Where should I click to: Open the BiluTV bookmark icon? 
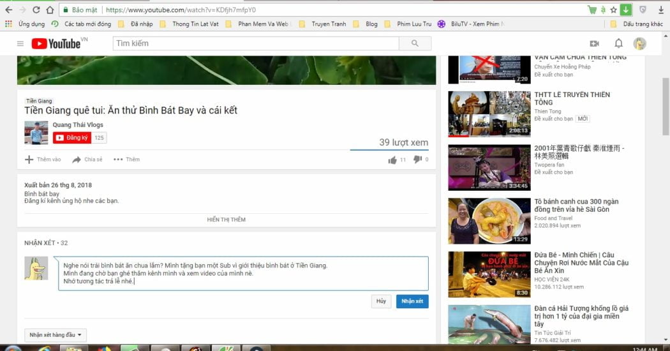[x=442, y=24]
